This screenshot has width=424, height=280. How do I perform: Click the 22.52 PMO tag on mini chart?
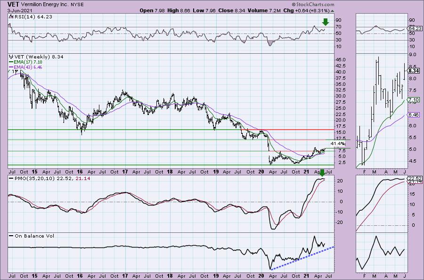tap(415, 179)
